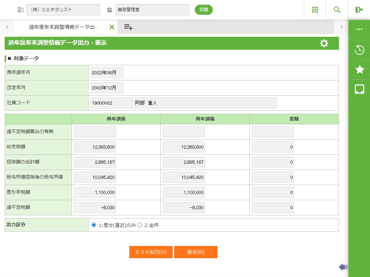Screen dimensions: 370x277
Task: Click the CSV出力(O) button
Action: [151, 252]
